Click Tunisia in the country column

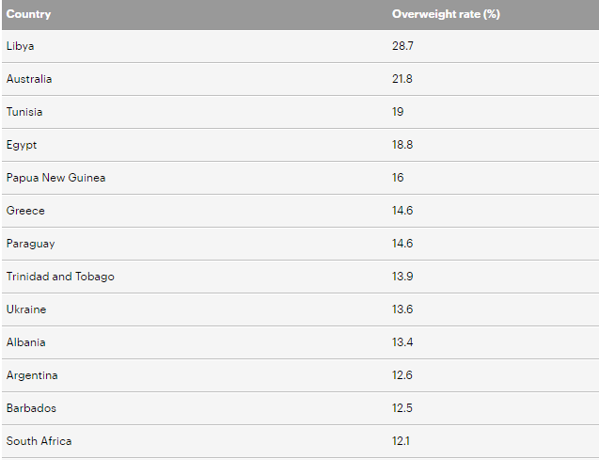click(x=24, y=112)
